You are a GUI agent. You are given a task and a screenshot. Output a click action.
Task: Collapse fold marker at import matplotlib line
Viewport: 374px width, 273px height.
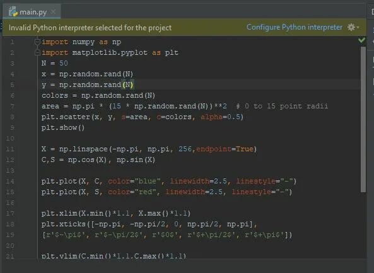(x=37, y=52)
